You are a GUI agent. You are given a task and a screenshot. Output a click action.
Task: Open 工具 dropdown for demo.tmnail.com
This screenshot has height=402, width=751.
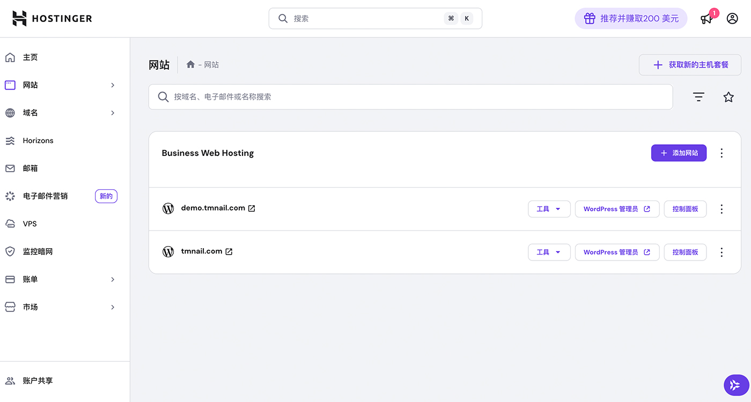[x=549, y=209]
